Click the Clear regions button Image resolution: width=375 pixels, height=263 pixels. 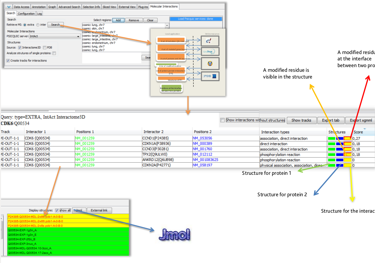pos(150,20)
